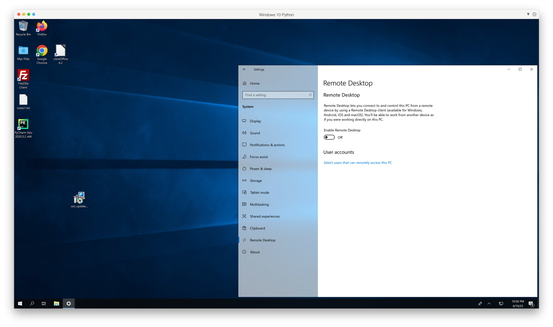Click the Shared experiences icon
Image resolution: width=553 pixels, height=327 pixels.
pyautogui.click(x=244, y=216)
